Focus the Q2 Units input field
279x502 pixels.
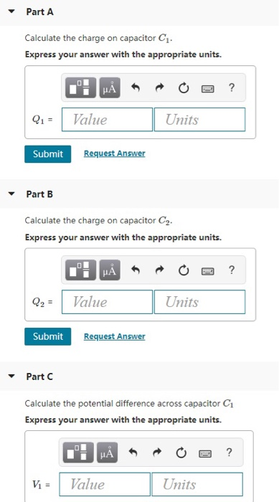click(199, 302)
